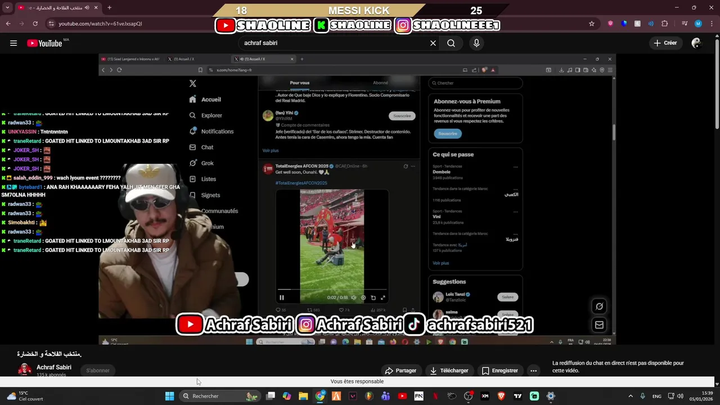The image size is (720, 405).
Task: Open the weather widget '15°C Ciel couvert'
Action: click(x=25, y=396)
